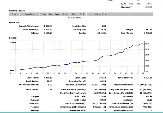Image resolution: width=163 pixels, height=113 pixels.
Task: Click the Profit Trades value 56 (82.35%)
Action: (100, 93)
